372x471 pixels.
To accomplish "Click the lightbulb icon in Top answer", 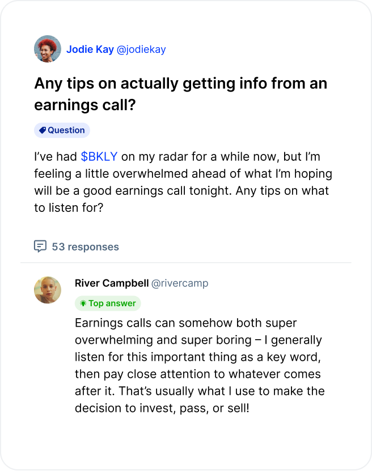I will [x=83, y=303].
